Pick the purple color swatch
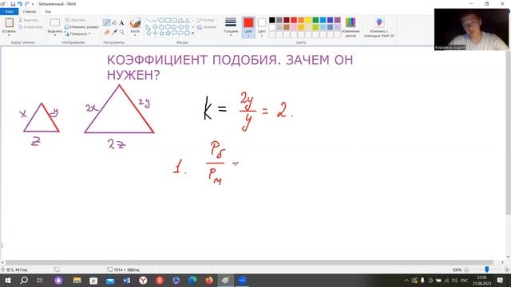 click(x=337, y=20)
